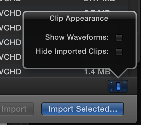Select the AVCHD row beside the popover title
The image size is (141, 125).
pos(11,13)
